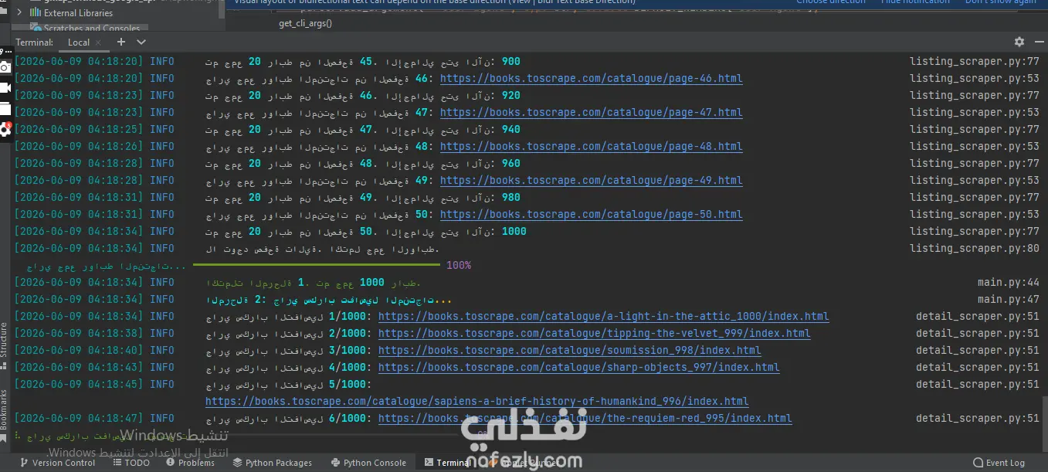This screenshot has width=1048, height=472.
Task: Open the folder icon in capture overlay
Action: 5,109
